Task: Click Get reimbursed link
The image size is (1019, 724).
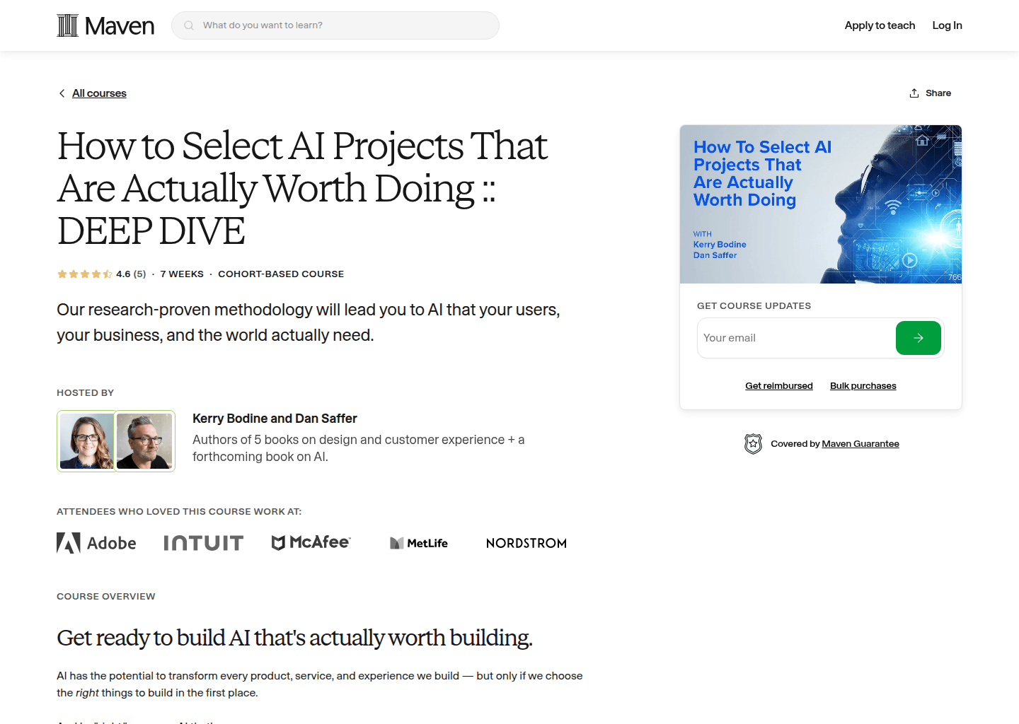Action: click(778, 385)
